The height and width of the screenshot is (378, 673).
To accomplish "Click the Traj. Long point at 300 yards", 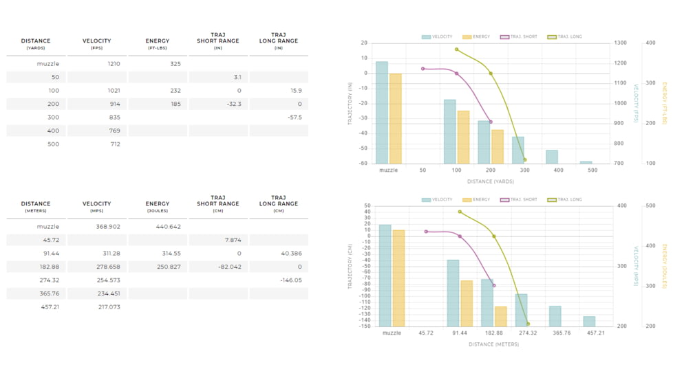I will [x=524, y=159].
